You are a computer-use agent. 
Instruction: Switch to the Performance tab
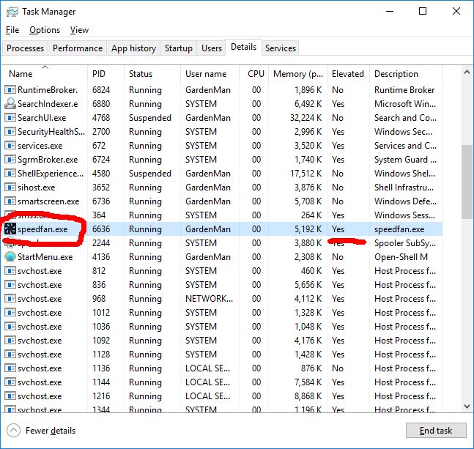[78, 48]
